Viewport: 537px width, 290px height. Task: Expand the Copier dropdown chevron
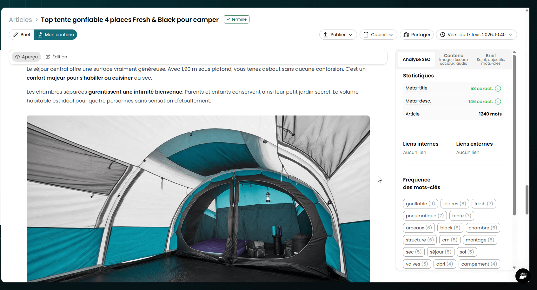point(391,35)
